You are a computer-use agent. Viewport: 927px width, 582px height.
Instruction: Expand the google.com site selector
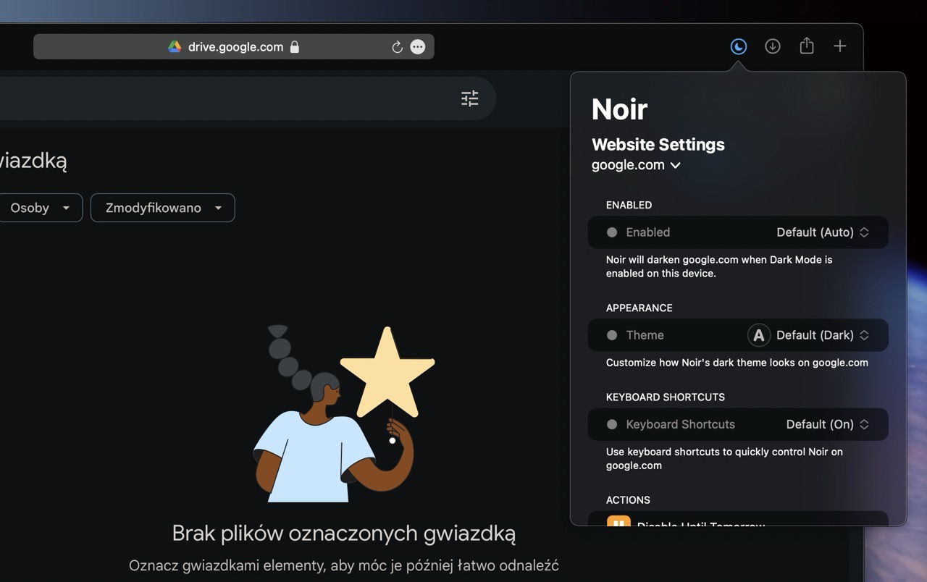point(636,165)
